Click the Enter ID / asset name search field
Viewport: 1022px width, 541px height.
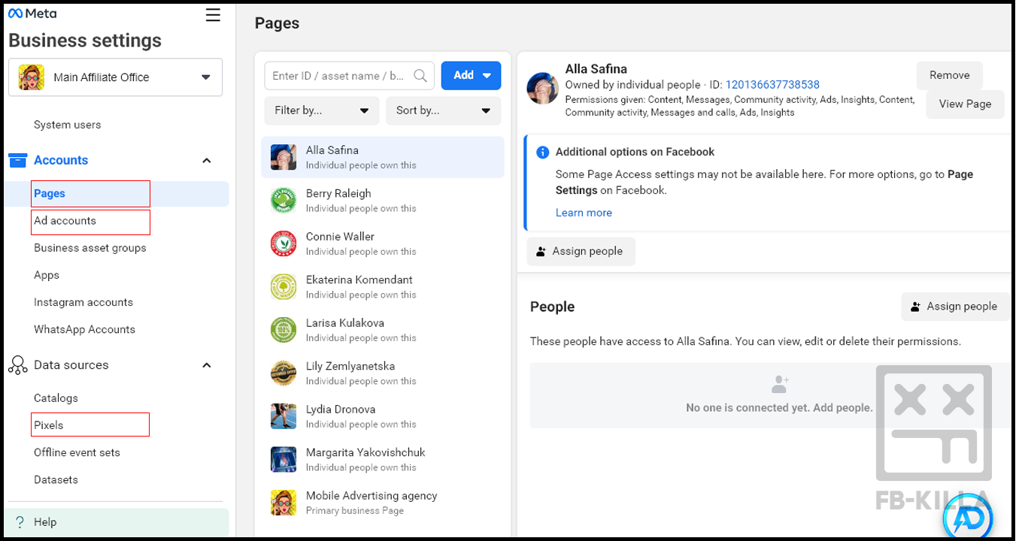point(338,76)
